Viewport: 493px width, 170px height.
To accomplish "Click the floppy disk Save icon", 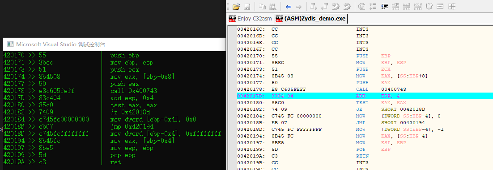I will [247, 7].
